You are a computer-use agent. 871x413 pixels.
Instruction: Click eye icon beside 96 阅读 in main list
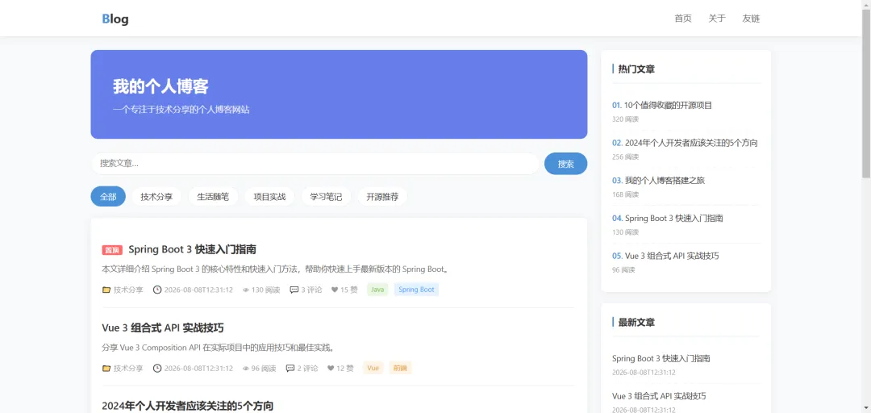(x=246, y=368)
